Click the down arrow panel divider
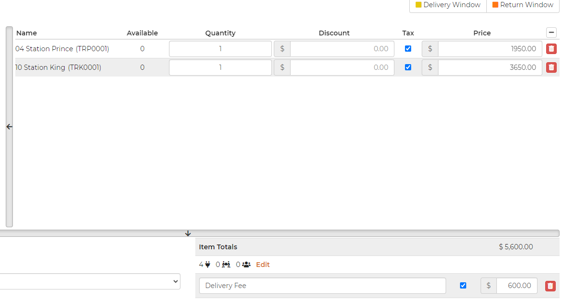 click(x=188, y=233)
